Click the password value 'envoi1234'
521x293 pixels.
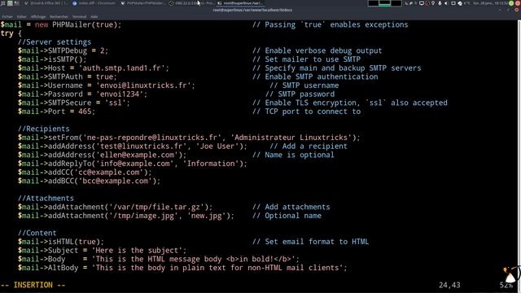coord(120,94)
